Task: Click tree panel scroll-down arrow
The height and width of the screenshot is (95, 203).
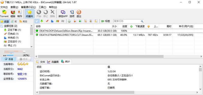Action: click(31, 46)
